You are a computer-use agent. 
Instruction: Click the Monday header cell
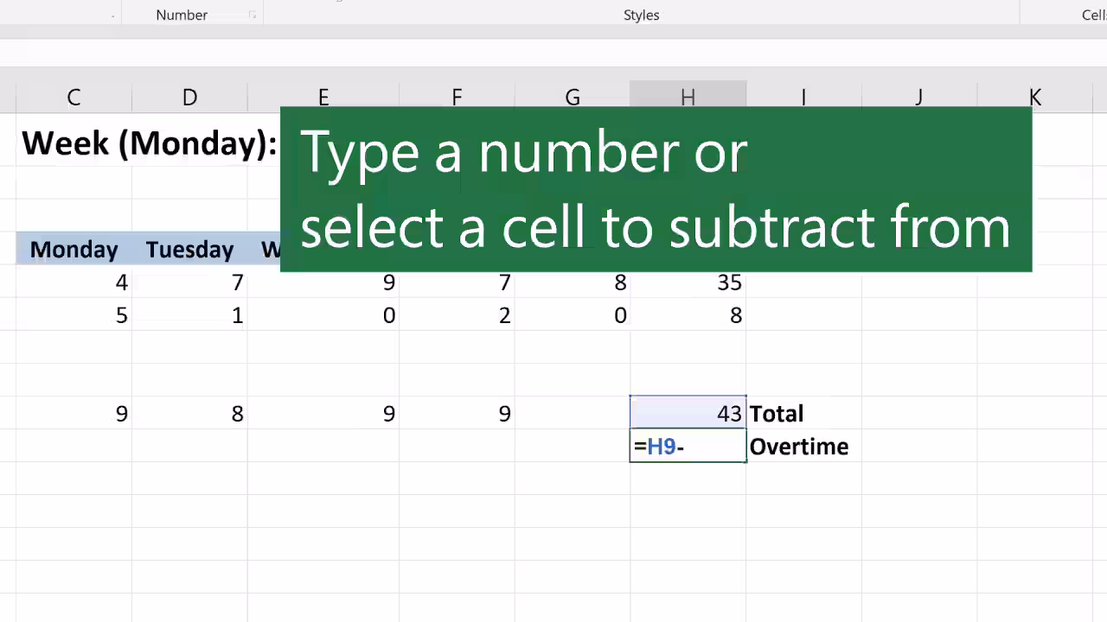coord(74,250)
